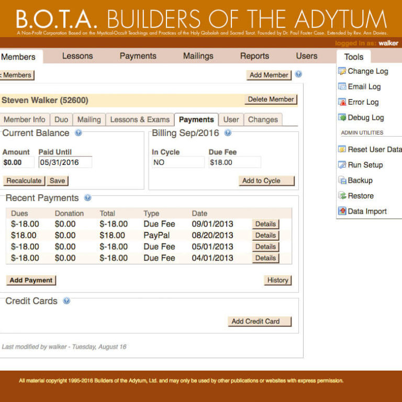
Task: Open the Users main tab
Action: pyautogui.click(x=307, y=56)
